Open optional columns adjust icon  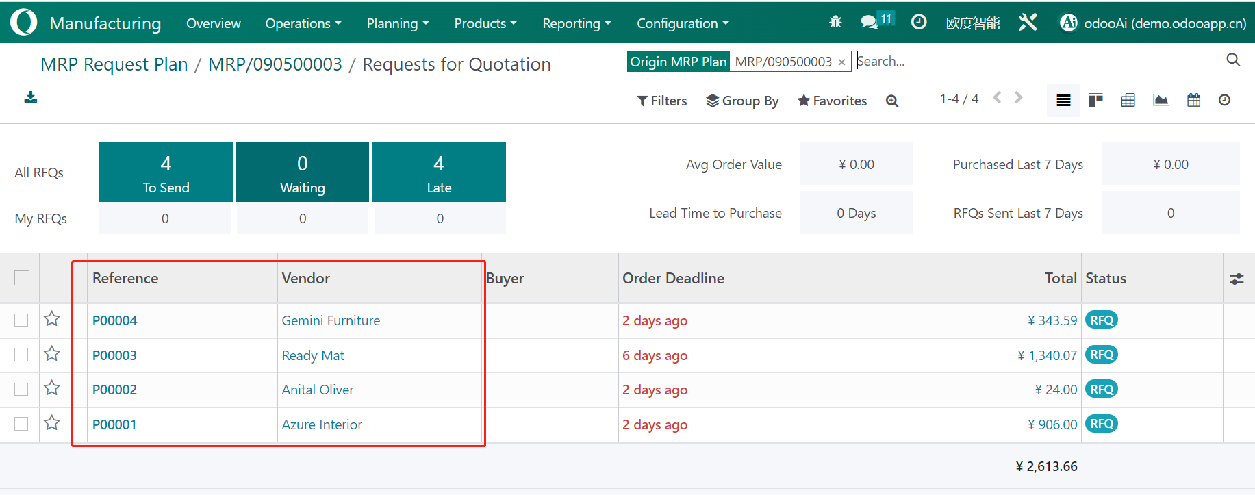[x=1237, y=279]
